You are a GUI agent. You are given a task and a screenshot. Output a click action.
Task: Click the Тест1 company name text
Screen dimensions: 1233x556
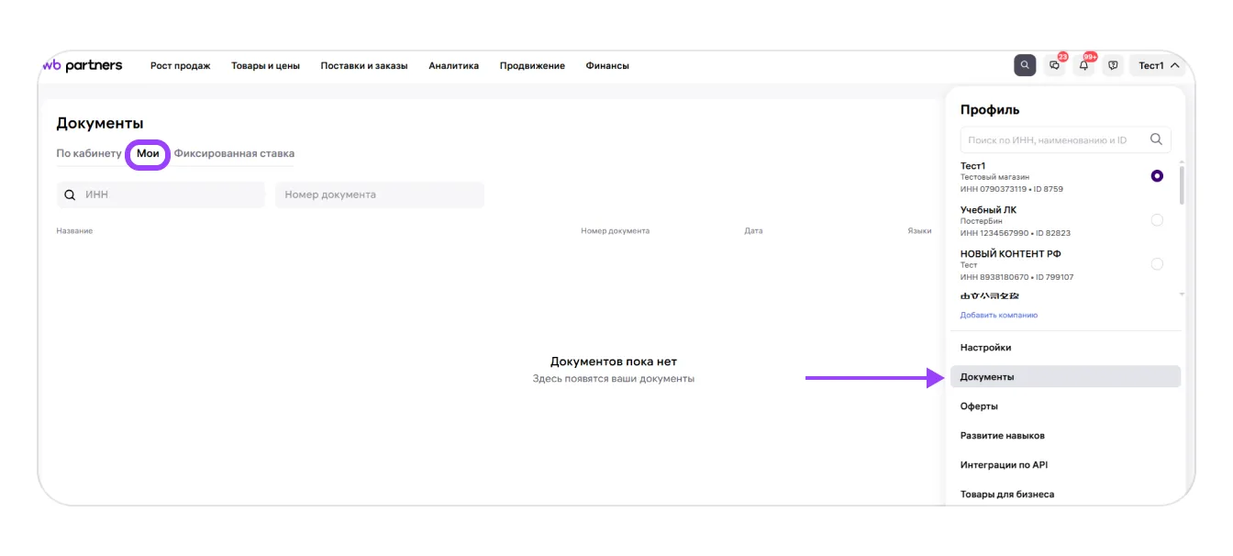click(x=972, y=165)
